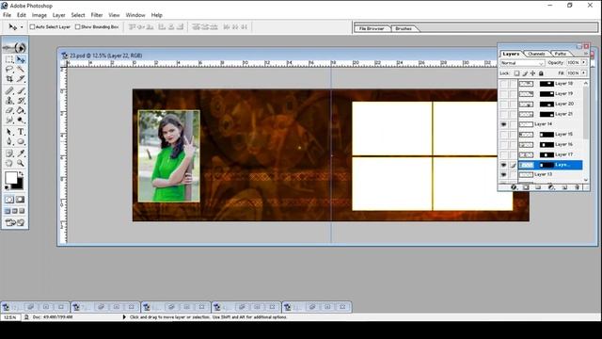602x339 pixels.
Task: Toggle lock transparent pixels in Layers panel
Action: click(516, 73)
